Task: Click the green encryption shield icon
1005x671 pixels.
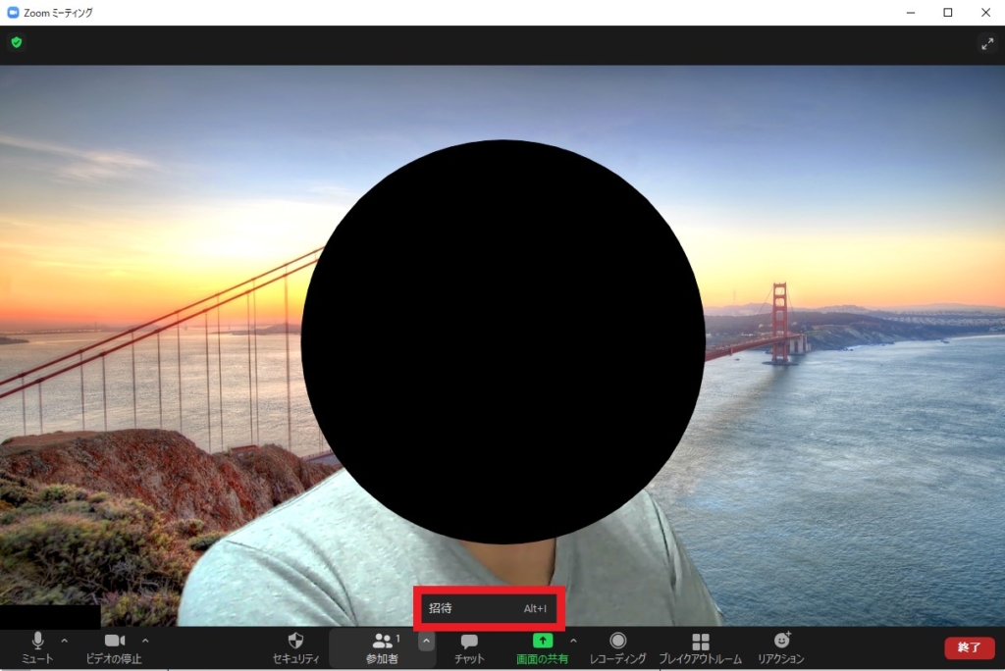Action: [17, 42]
